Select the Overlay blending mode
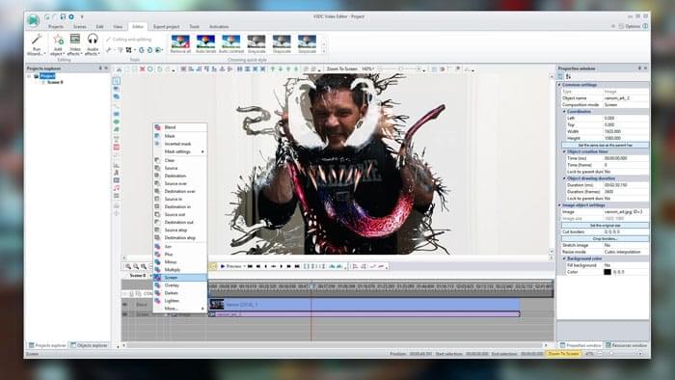The width and height of the screenshot is (675, 380). coord(180,285)
